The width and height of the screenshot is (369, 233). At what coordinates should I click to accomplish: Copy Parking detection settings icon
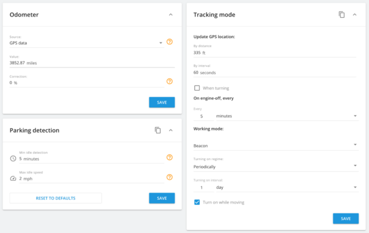pyautogui.click(x=157, y=130)
